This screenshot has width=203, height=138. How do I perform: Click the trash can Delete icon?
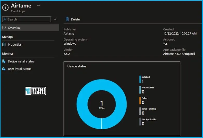click(67, 19)
